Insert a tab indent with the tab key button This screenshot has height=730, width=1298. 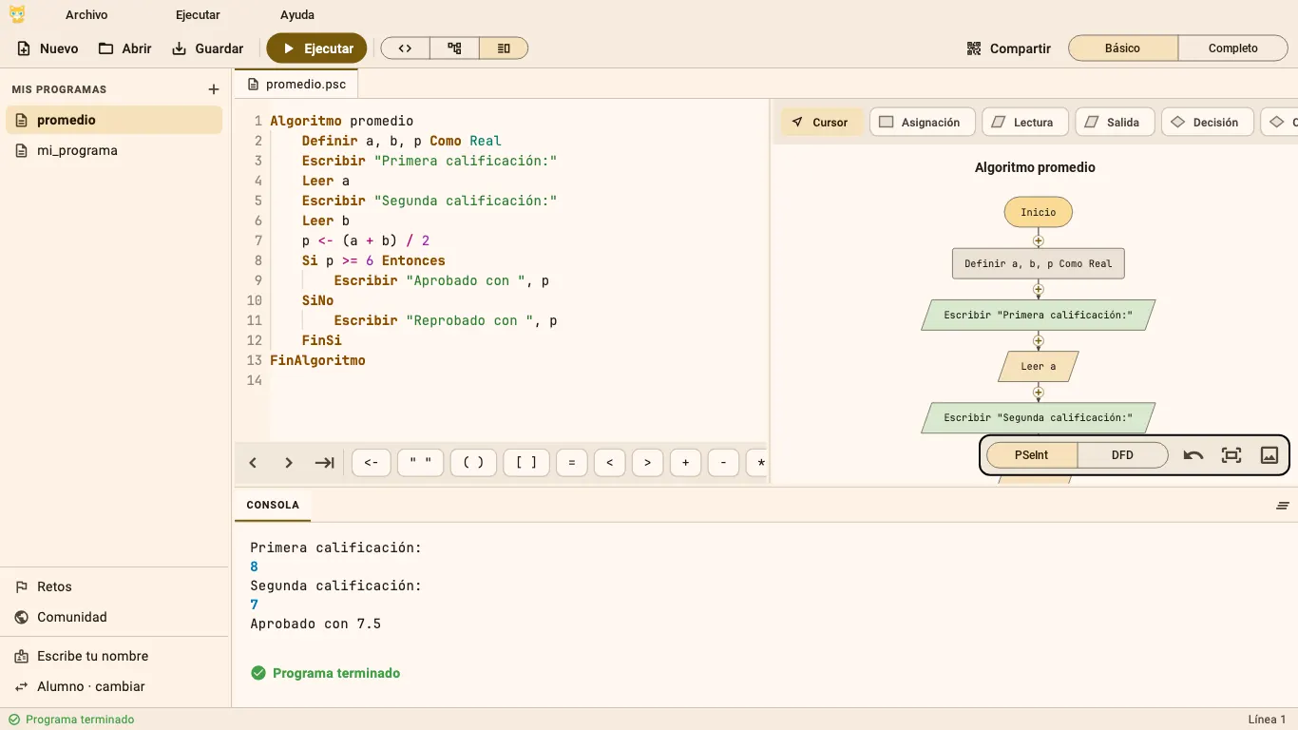click(x=325, y=463)
